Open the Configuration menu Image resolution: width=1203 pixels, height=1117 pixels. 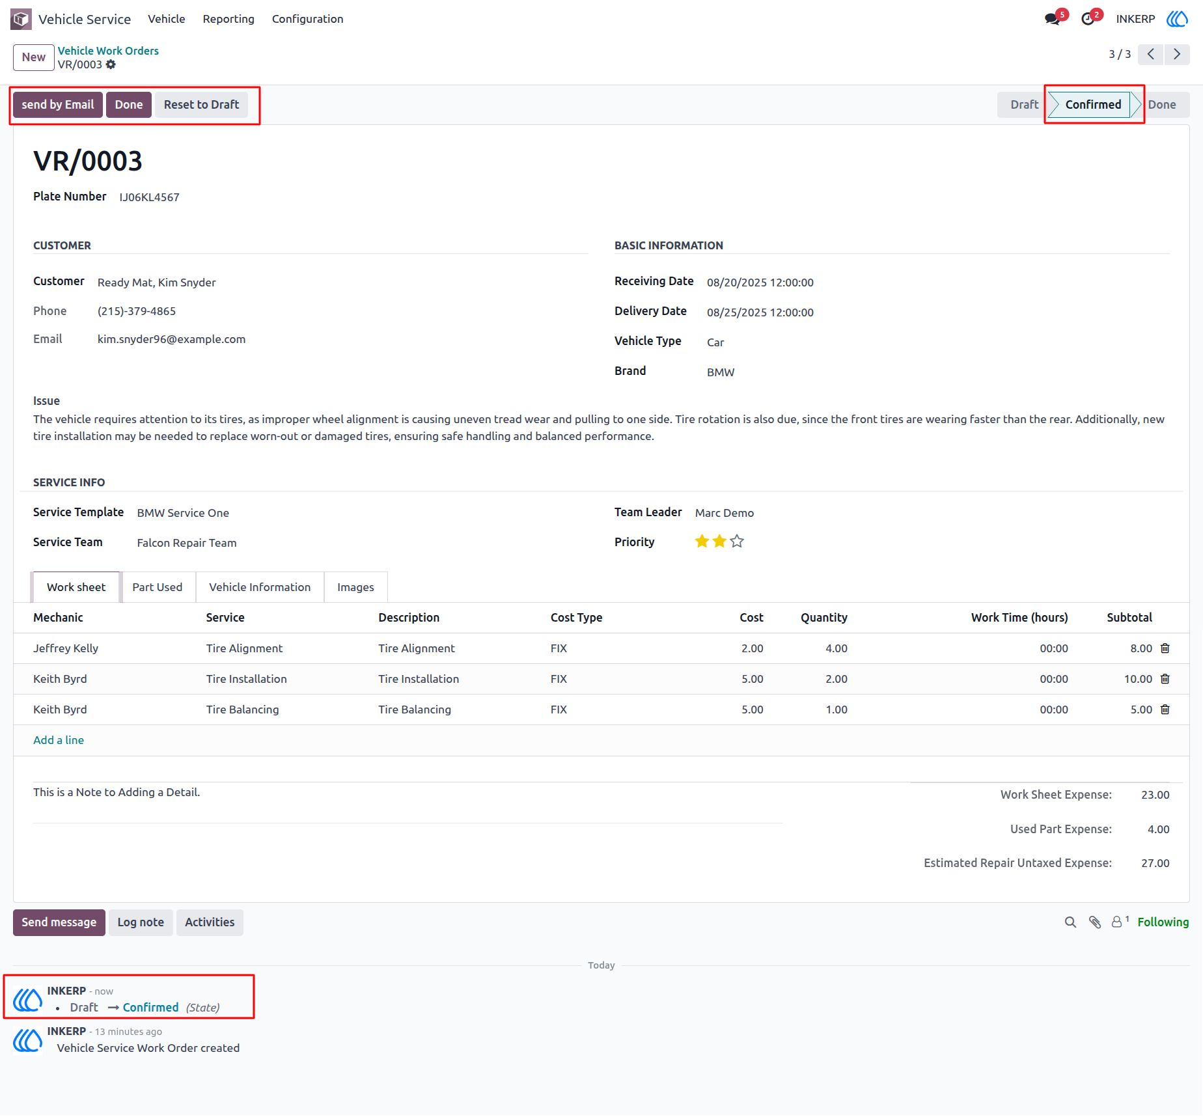[308, 19]
